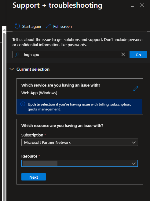Click the 'Support + troubleshooting' title

click(x=57, y=6)
